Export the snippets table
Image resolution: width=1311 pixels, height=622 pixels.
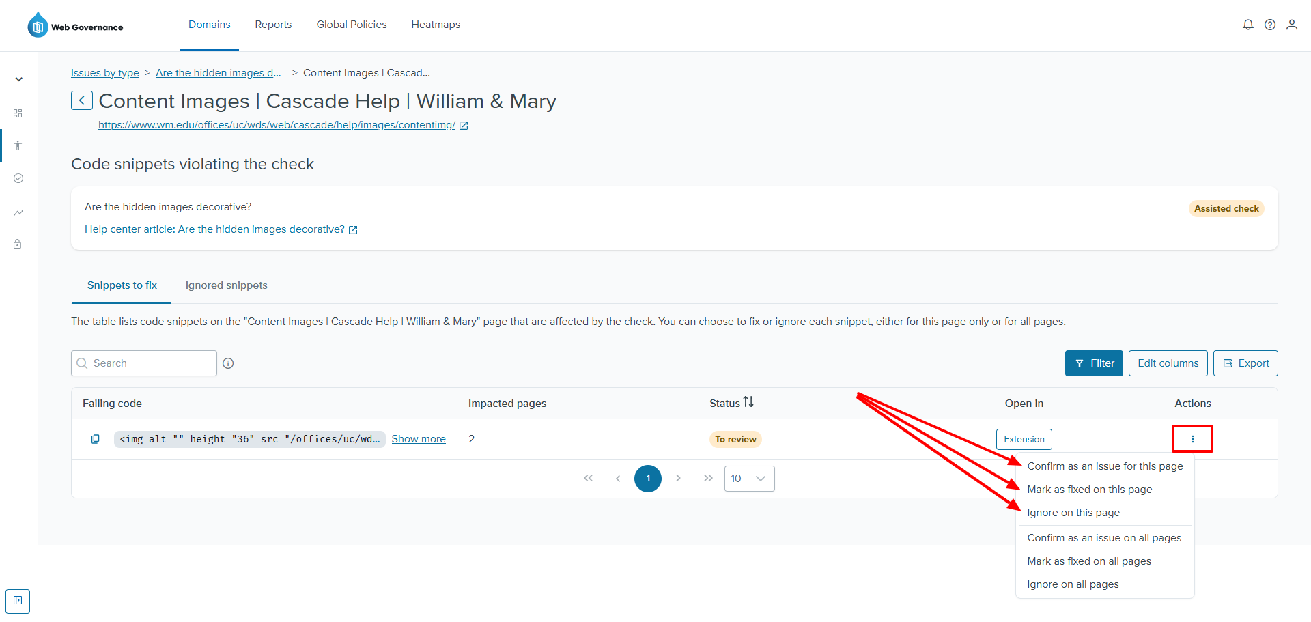tap(1245, 363)
